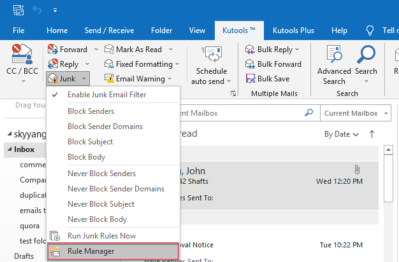Open Advanced Search tool

(334, 65)
